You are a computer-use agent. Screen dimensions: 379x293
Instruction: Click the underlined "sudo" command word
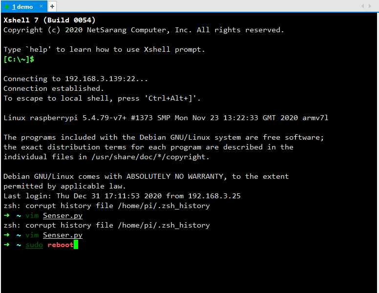[x=34, y=245]
